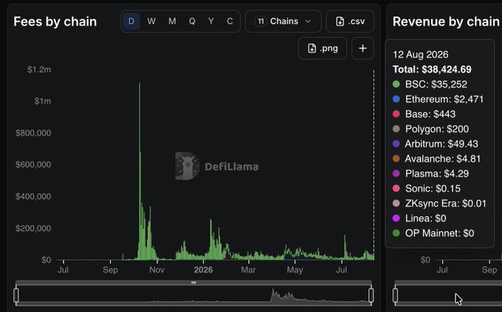The height and width of the screenshot is (312, 502).
Task: Click the green OP Mainnet legend dot
Action: pos(396,233)
